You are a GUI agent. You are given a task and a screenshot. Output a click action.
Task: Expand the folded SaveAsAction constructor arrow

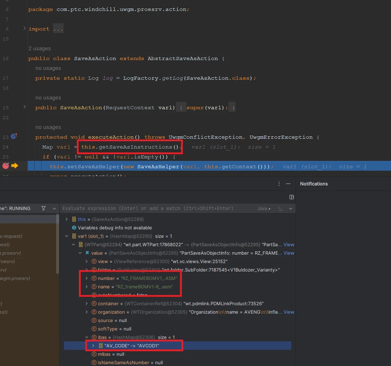tap(24, 107)
